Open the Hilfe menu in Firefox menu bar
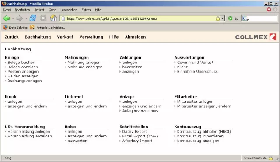Screen dimensions: 280x162 (x=98, y=10)
